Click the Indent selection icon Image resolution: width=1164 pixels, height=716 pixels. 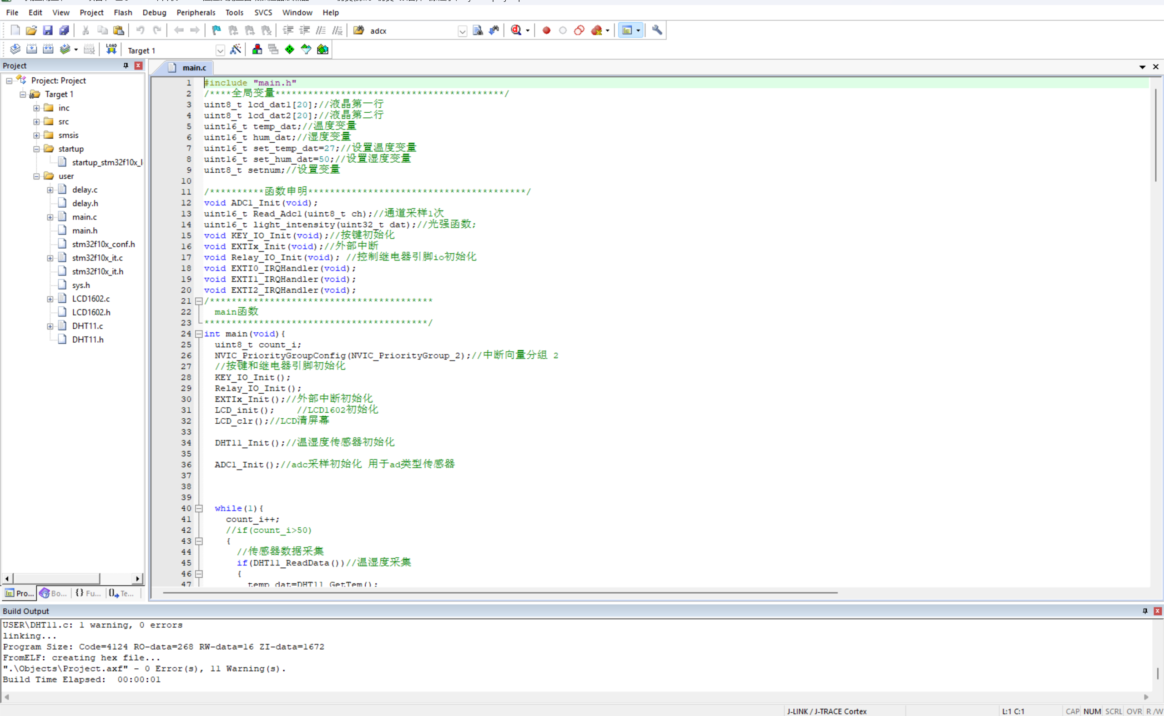(288, 30)
